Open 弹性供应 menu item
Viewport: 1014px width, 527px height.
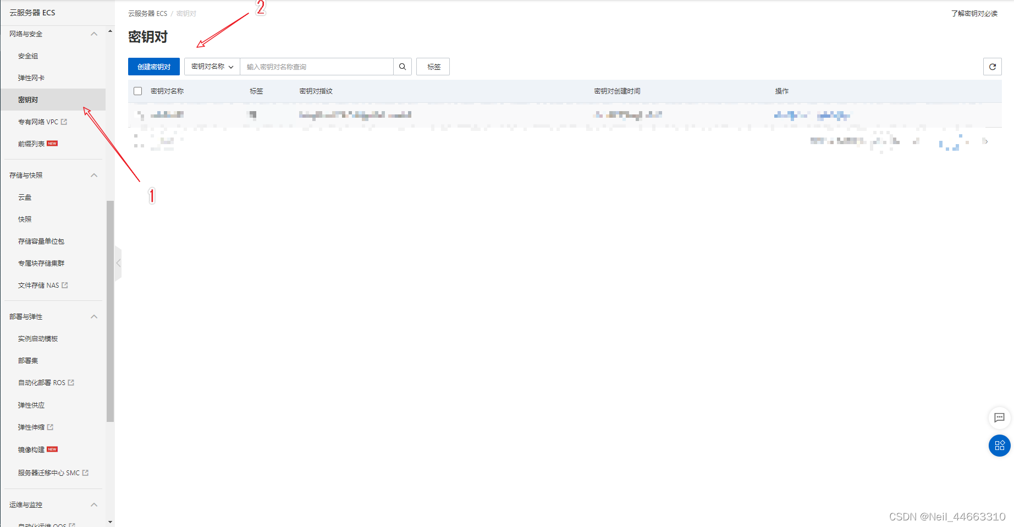31,405
